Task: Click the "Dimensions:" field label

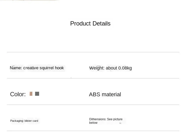Action: pyautogui.click(x=98, y=119)
